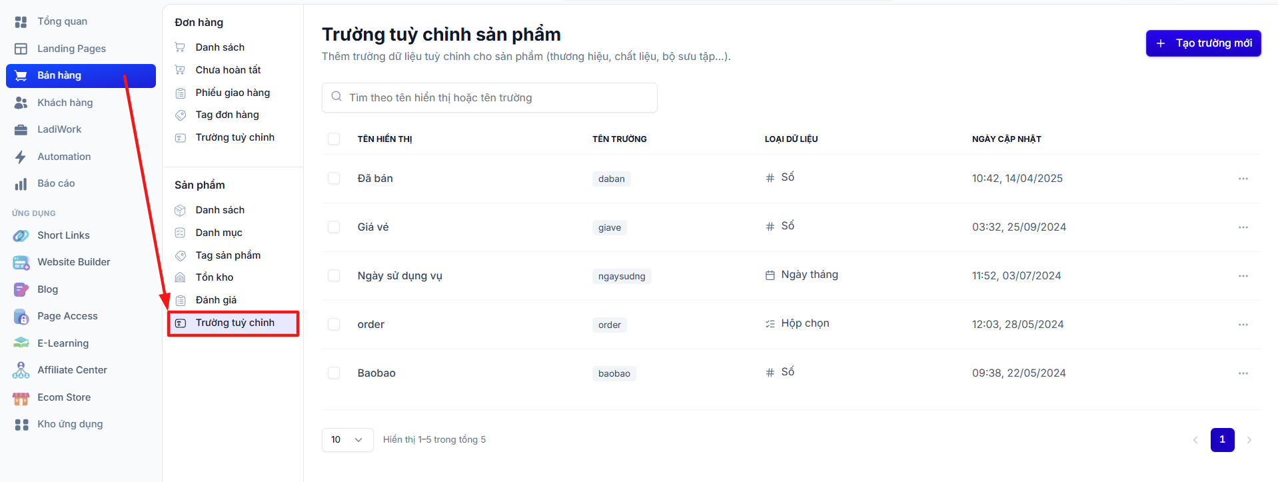Tick the checkbox for Đã bán row
1278x482 pixels.
[334, 178]
